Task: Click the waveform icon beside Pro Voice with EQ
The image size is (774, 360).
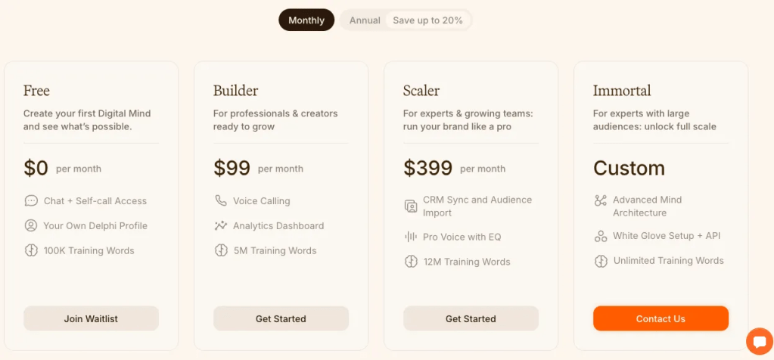Action: (411, 237)
